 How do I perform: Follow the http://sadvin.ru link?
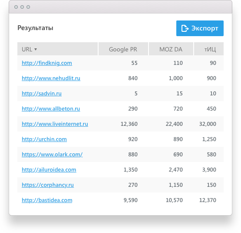pyautogui.click(x=42, y=94)
